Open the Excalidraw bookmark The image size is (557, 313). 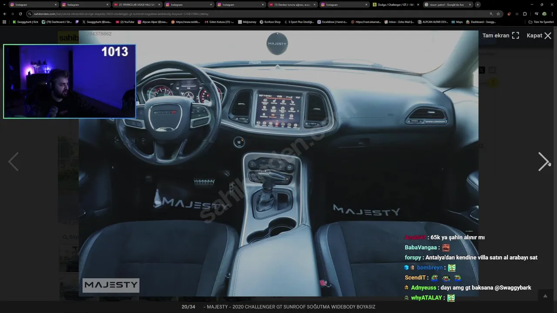pos(332,22)
